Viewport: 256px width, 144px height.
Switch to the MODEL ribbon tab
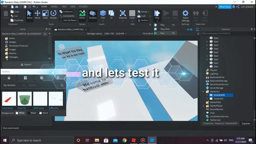[54, 6]
